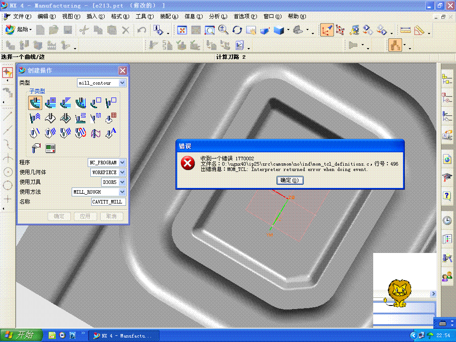Click the language bar keyboard icon

(443, 323)
